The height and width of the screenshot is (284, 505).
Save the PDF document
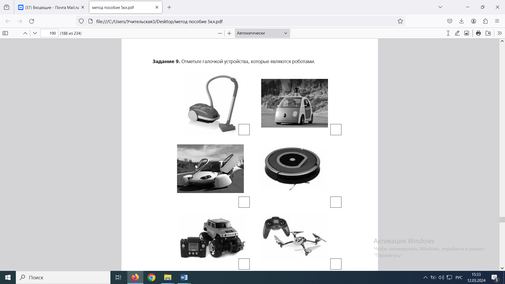click(x=488, y=33)
